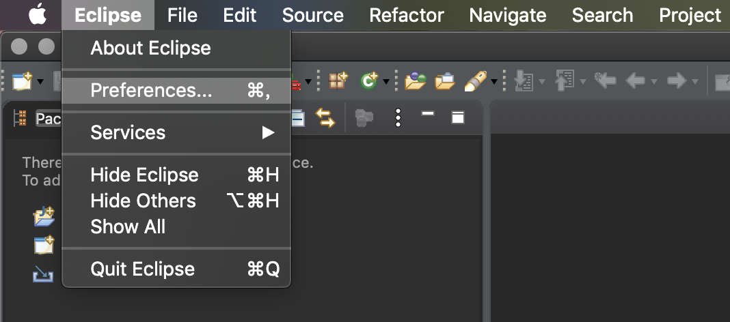Open the Package Explorer View Menu (three dots)
Screen dimensions: 730x322
click(398, 118)
